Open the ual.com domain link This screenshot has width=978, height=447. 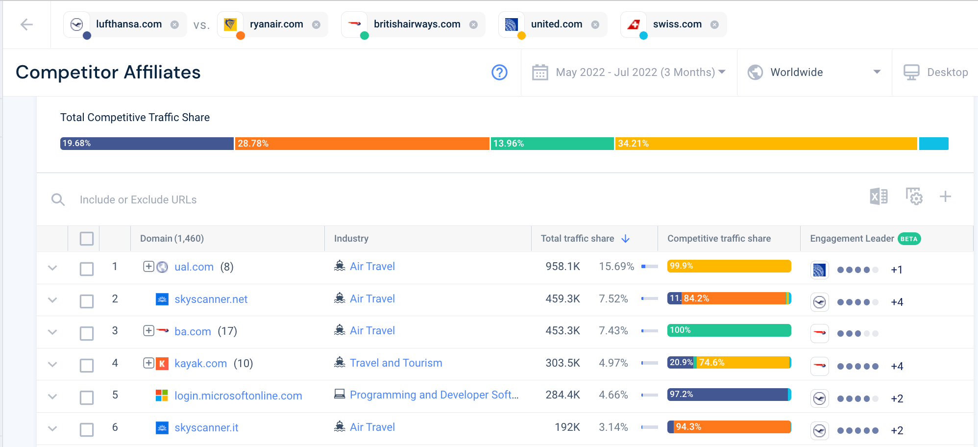click(194, 267)
